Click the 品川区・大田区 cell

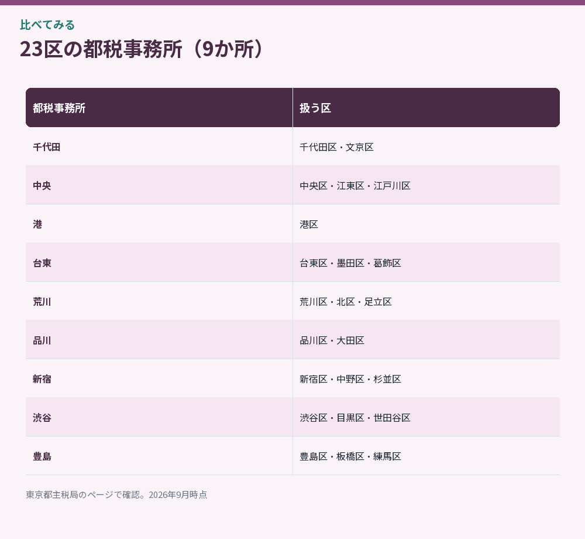[x=426, y=340]
